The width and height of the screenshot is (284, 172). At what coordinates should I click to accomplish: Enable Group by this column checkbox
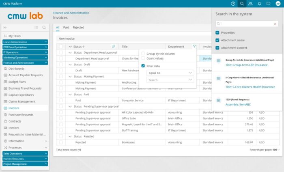pos(143,54)
